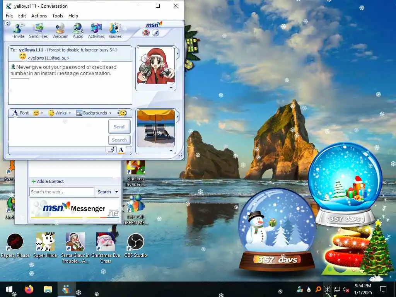The height and width of the screenshot is (297, 396).
Task: Open the Action Center notifications icon
Action: coord(383,289)
